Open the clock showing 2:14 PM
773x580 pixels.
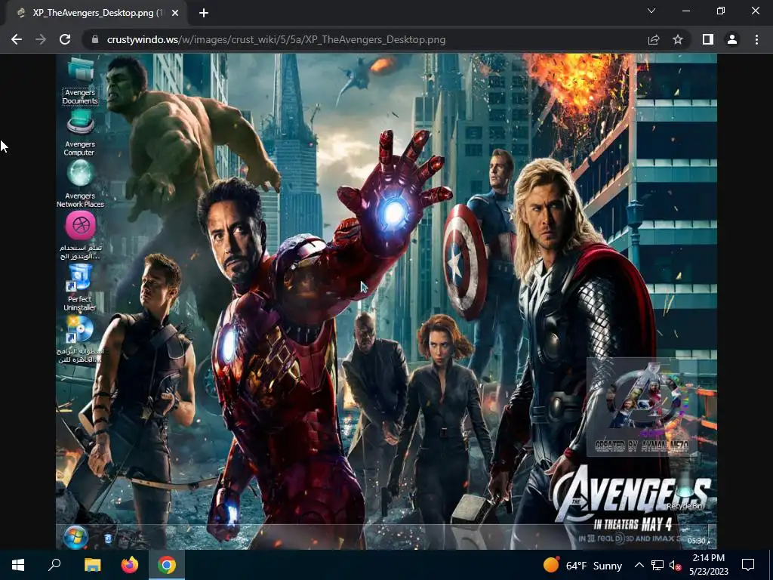point(708,565)
